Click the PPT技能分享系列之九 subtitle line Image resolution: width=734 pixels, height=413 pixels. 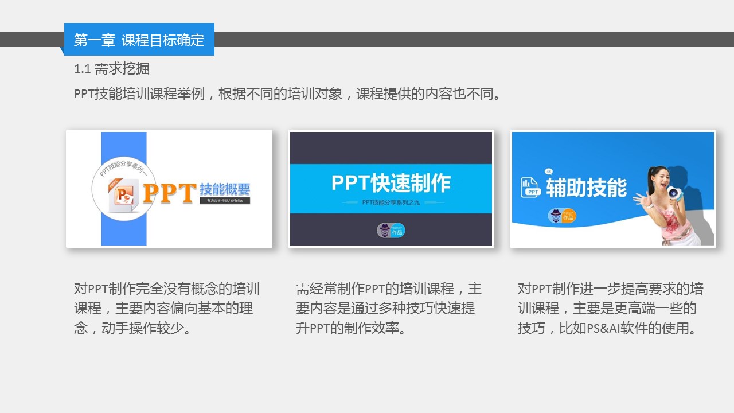(x=391, y=202)
